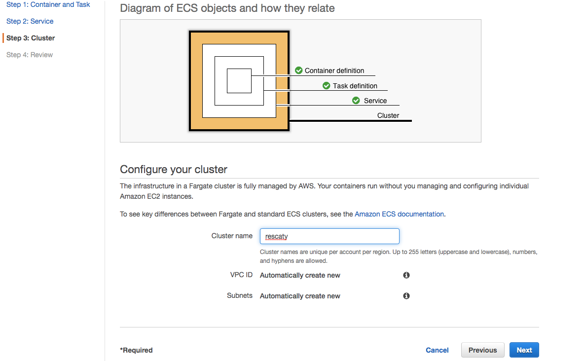The width and height of the screenshot is (585, 361).
Task: Click inside the Cluster name field
Action: pos(329,236)
